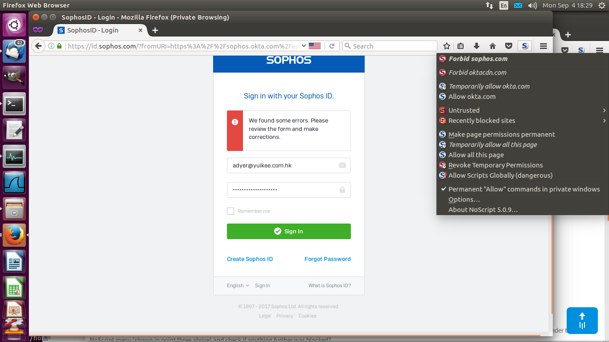Open System Monitor launcher icon

point(14,156)
